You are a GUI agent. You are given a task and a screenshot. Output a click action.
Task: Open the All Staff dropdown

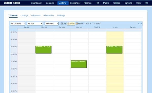tap(35, 24)
